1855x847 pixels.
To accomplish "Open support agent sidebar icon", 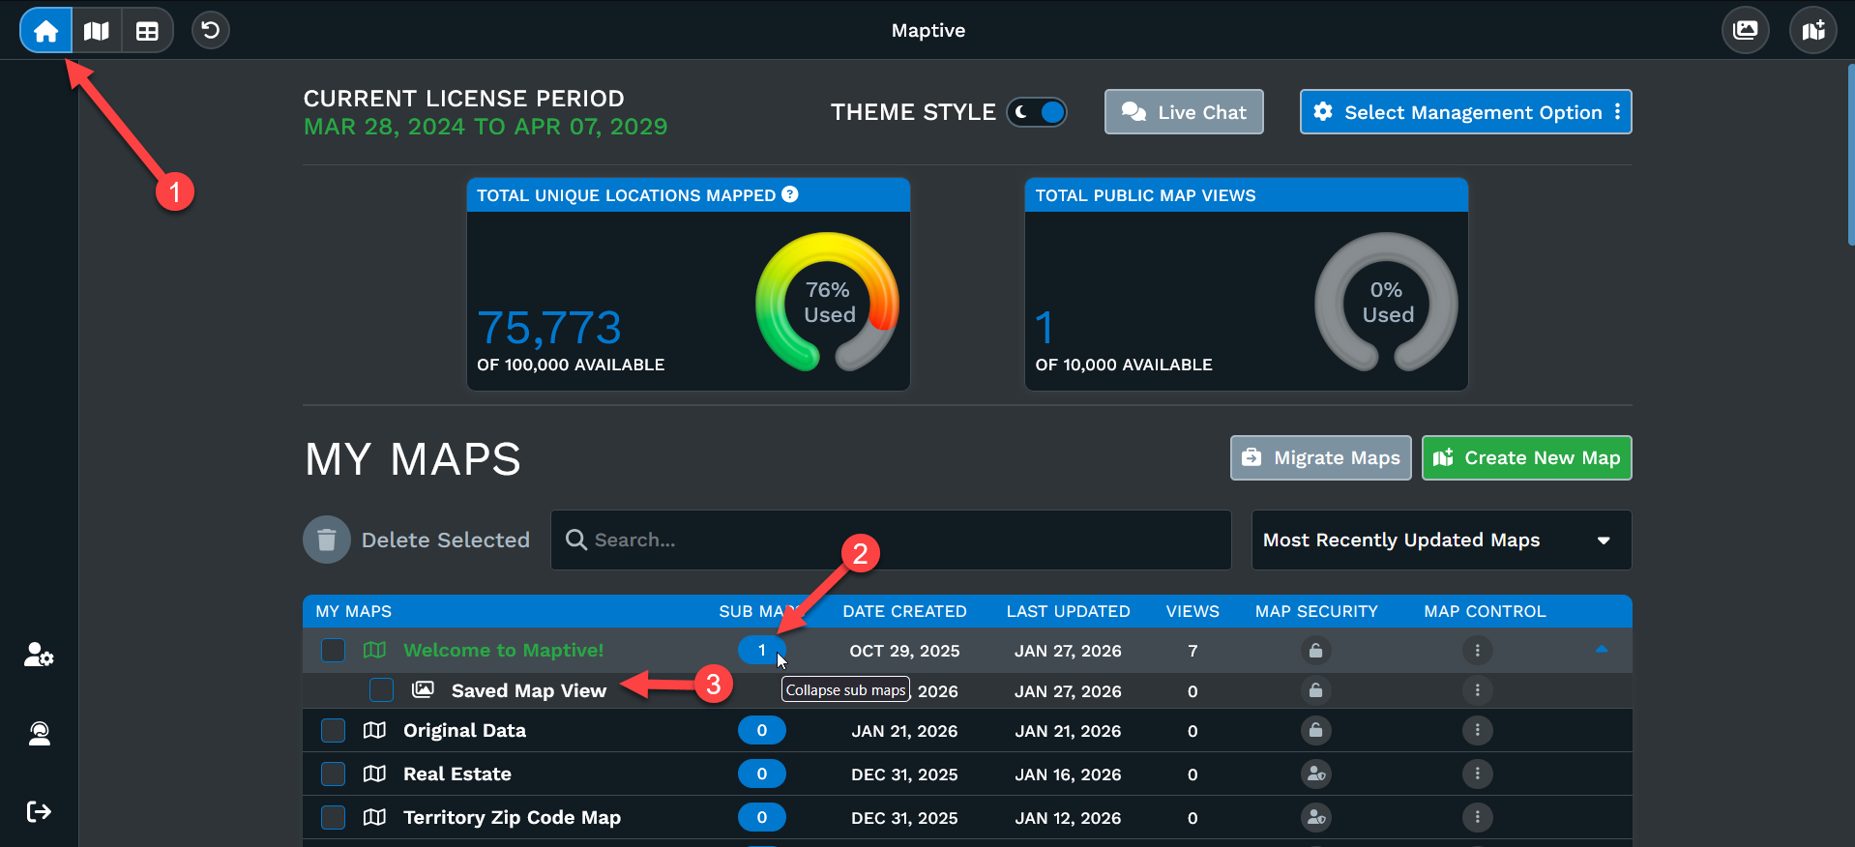I will [39, 734].
